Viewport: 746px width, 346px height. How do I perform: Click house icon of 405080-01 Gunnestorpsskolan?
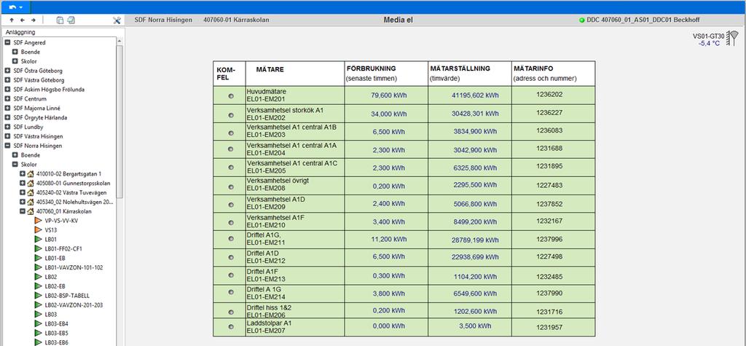[x=31, y=184]
